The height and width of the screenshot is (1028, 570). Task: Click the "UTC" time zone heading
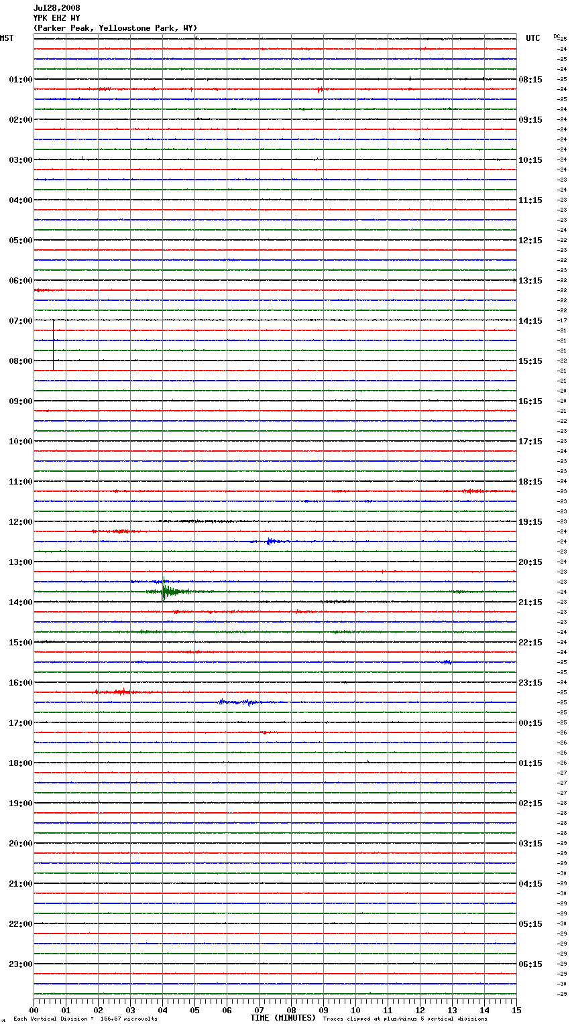click(532, 38)
